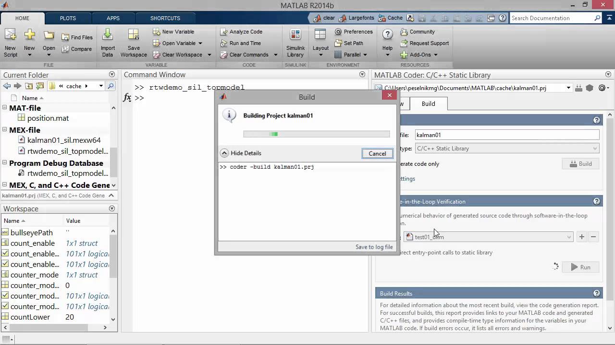Visit the Community resource
This screenshot has height=345, width=615.
pos(417,32)
